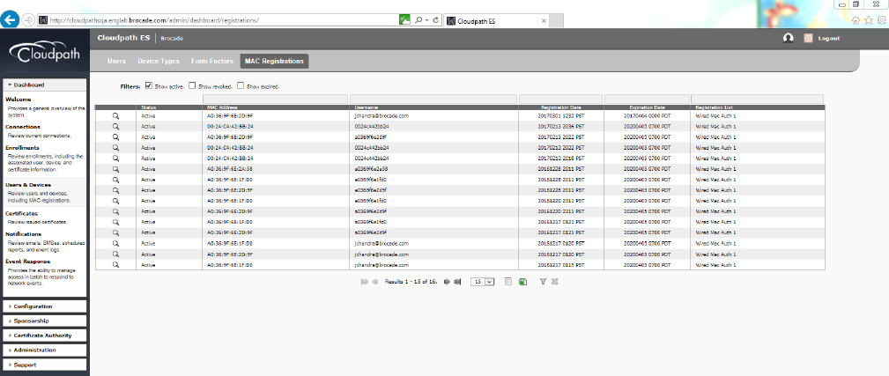Click the MAC Address filter input field
The width and height of the screenshot is (889, 376).
[x=275, y=100]
